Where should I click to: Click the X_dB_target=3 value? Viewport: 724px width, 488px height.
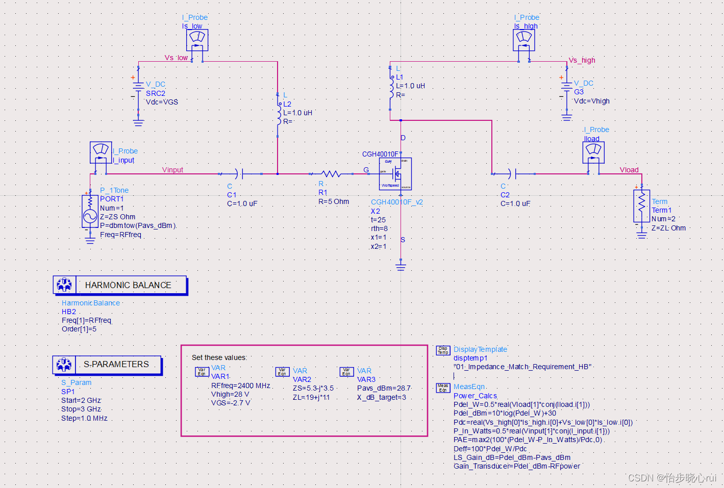point(382,397)
